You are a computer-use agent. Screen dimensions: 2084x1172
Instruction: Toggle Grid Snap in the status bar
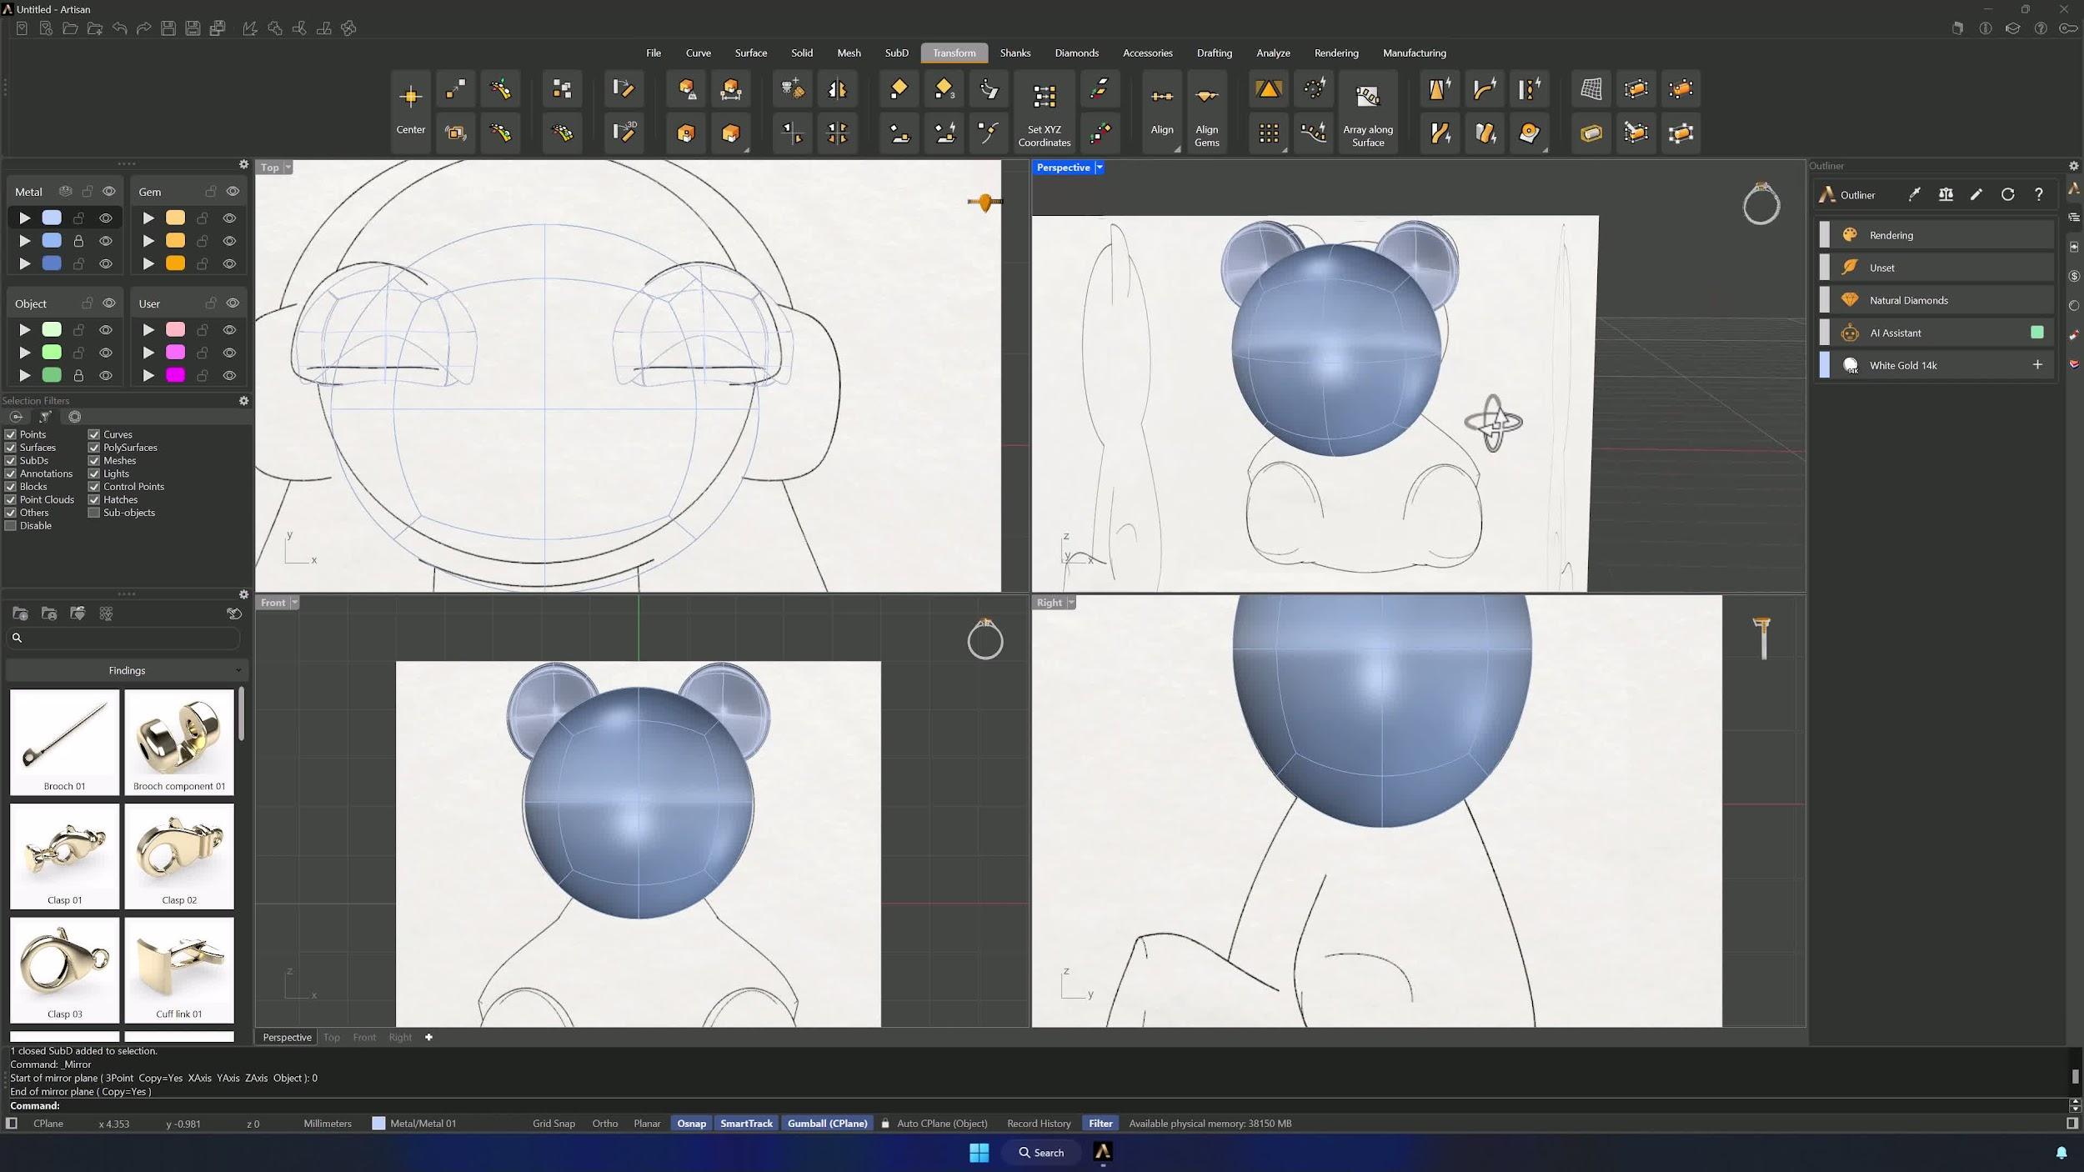554,1123
